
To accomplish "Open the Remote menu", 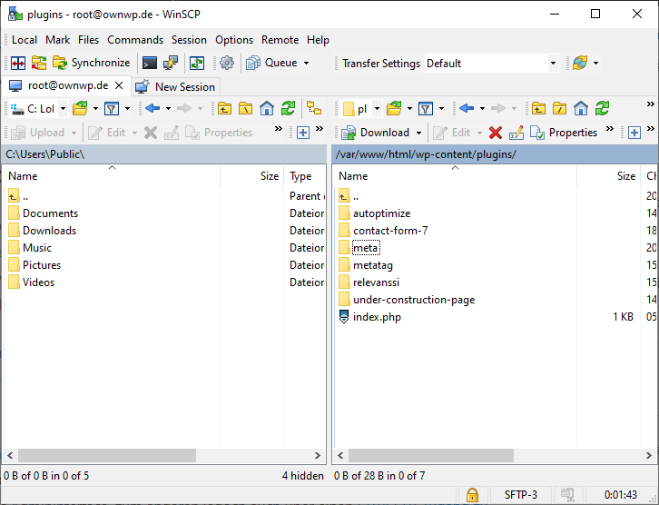I will click(x=280, y=40).
